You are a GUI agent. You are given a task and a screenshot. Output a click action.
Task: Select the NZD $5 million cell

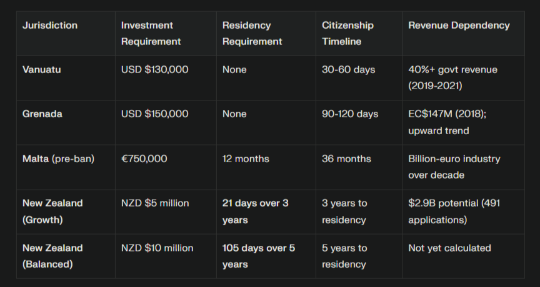pos(155,203)
